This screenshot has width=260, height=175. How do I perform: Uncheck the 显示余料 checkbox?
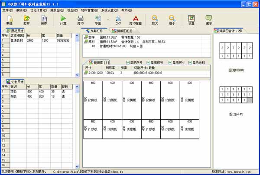coord(190,63)
